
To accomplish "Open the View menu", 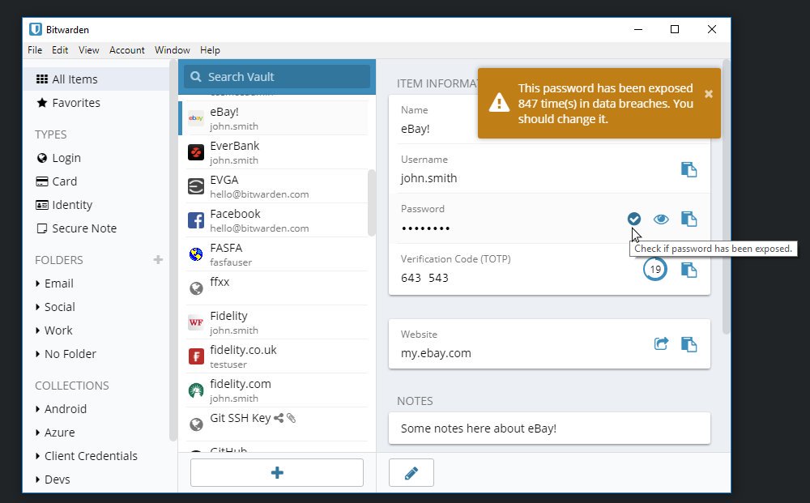I will (89, 50).
